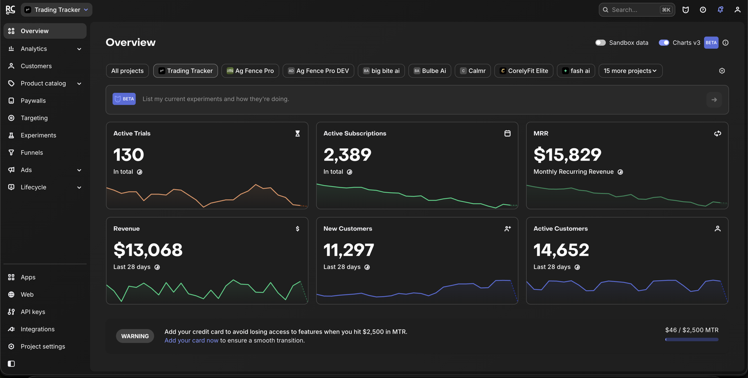The height and width of the screenshot is (378, 748).
Task: Click the BETA badge in the prompt box
Action: click(x=124, y=99)
